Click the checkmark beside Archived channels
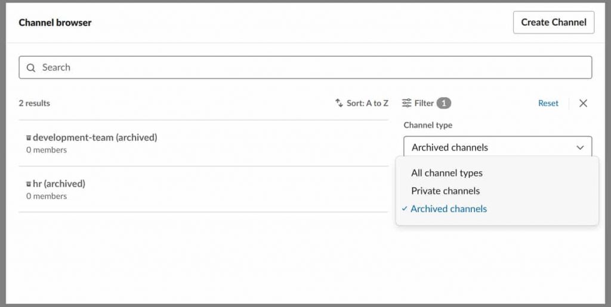 pos(405,209)
